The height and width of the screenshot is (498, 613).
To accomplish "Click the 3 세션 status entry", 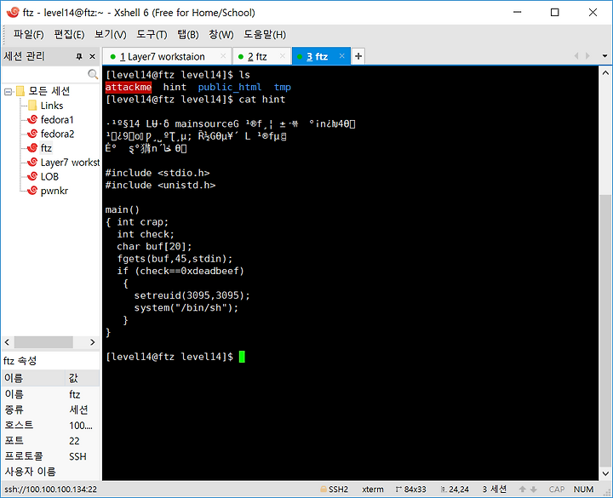I will coord(494,489).
